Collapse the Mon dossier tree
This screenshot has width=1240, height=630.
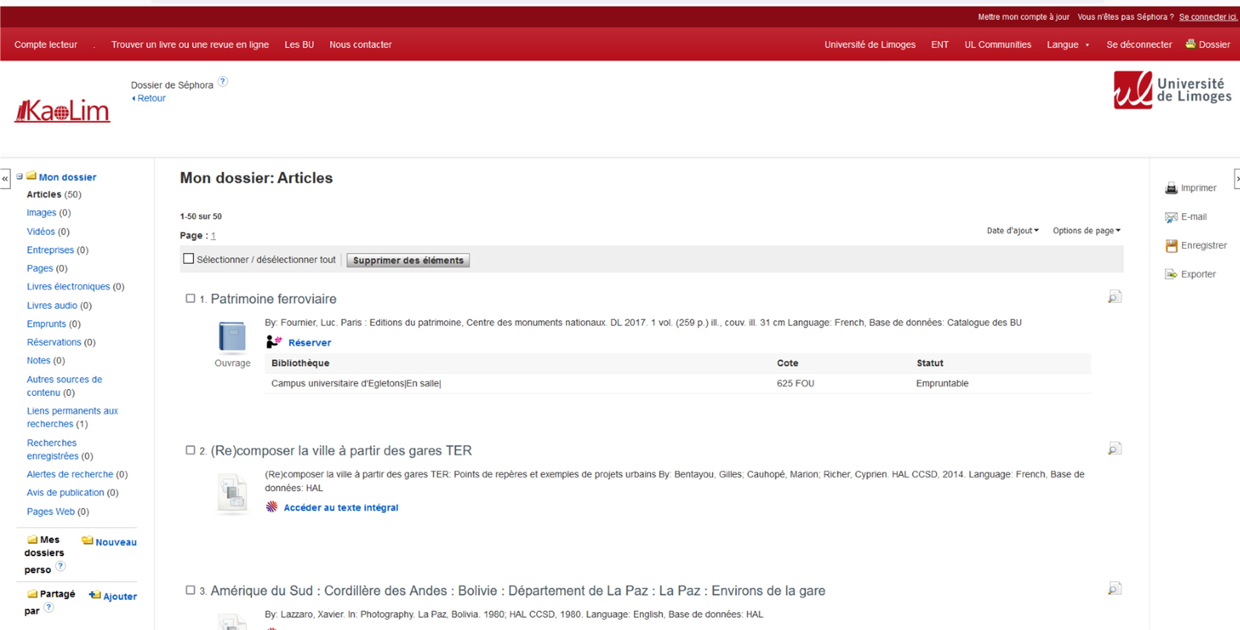[20, 177]
